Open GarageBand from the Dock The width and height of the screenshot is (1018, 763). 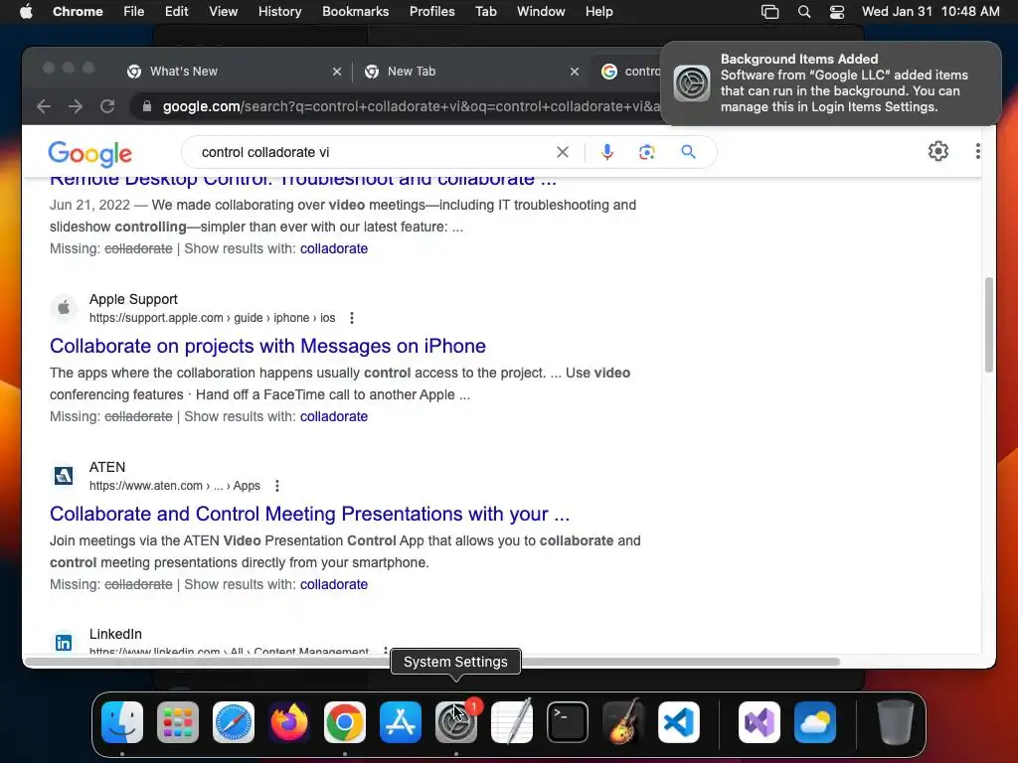pyautogui.click(x=623, y=722)
